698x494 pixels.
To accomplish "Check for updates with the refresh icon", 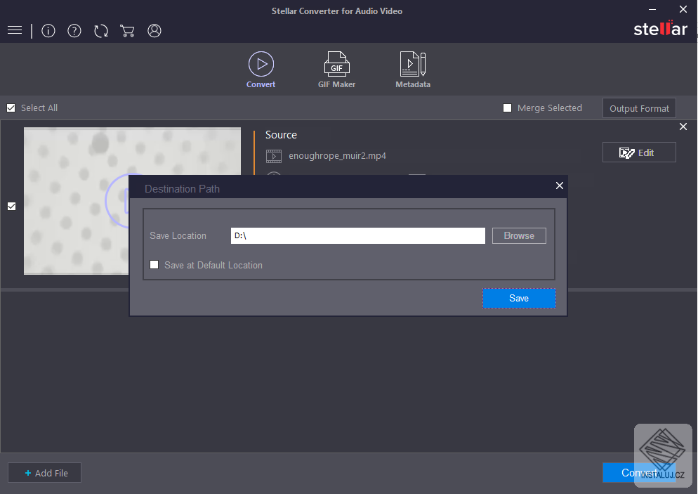I will tap(100, 30).
